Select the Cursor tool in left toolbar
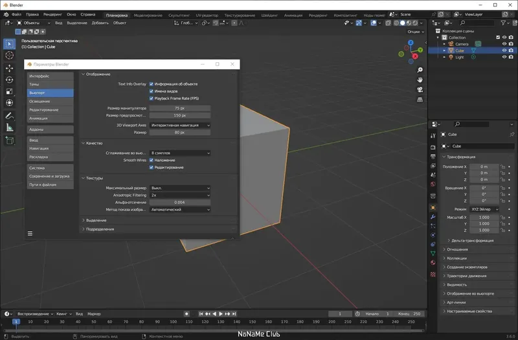The image size is (518, 340). point(10,56)
